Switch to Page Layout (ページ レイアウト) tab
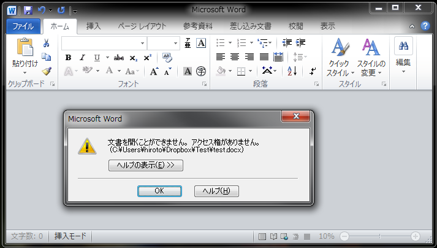 coord(142,26)
